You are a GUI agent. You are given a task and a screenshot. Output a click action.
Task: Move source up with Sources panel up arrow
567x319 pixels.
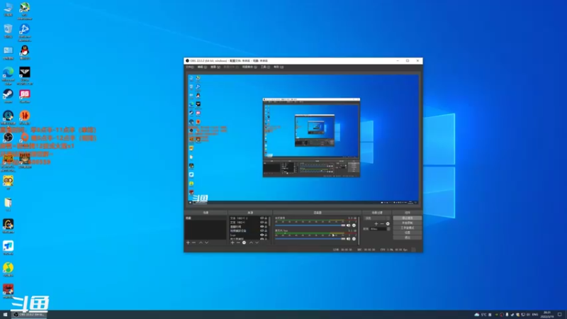(x=251, y=242)
